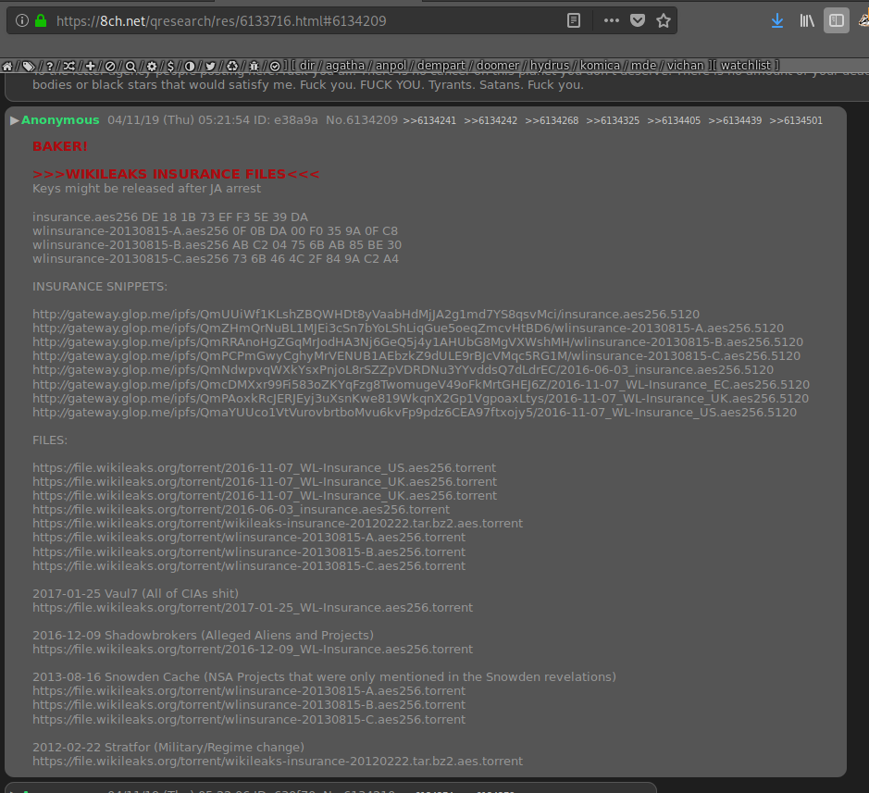Follow reply link >>6134325
Screen dimensions: 869x793
[613, 121]
